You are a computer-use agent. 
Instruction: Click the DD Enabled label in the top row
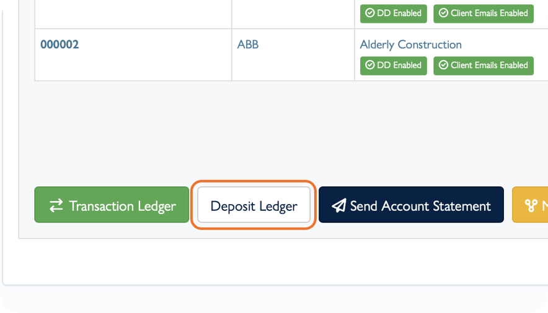(x=399, y=13)
